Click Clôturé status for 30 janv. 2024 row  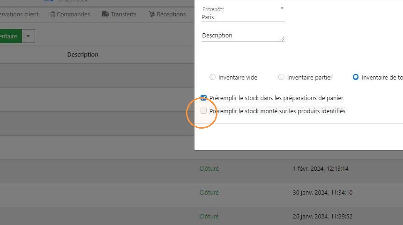coord(209,192)
